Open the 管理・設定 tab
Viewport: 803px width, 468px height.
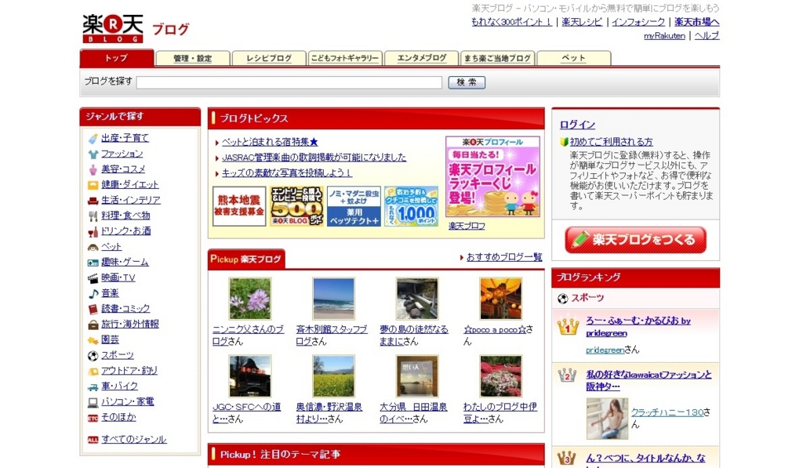coord(193,58)
